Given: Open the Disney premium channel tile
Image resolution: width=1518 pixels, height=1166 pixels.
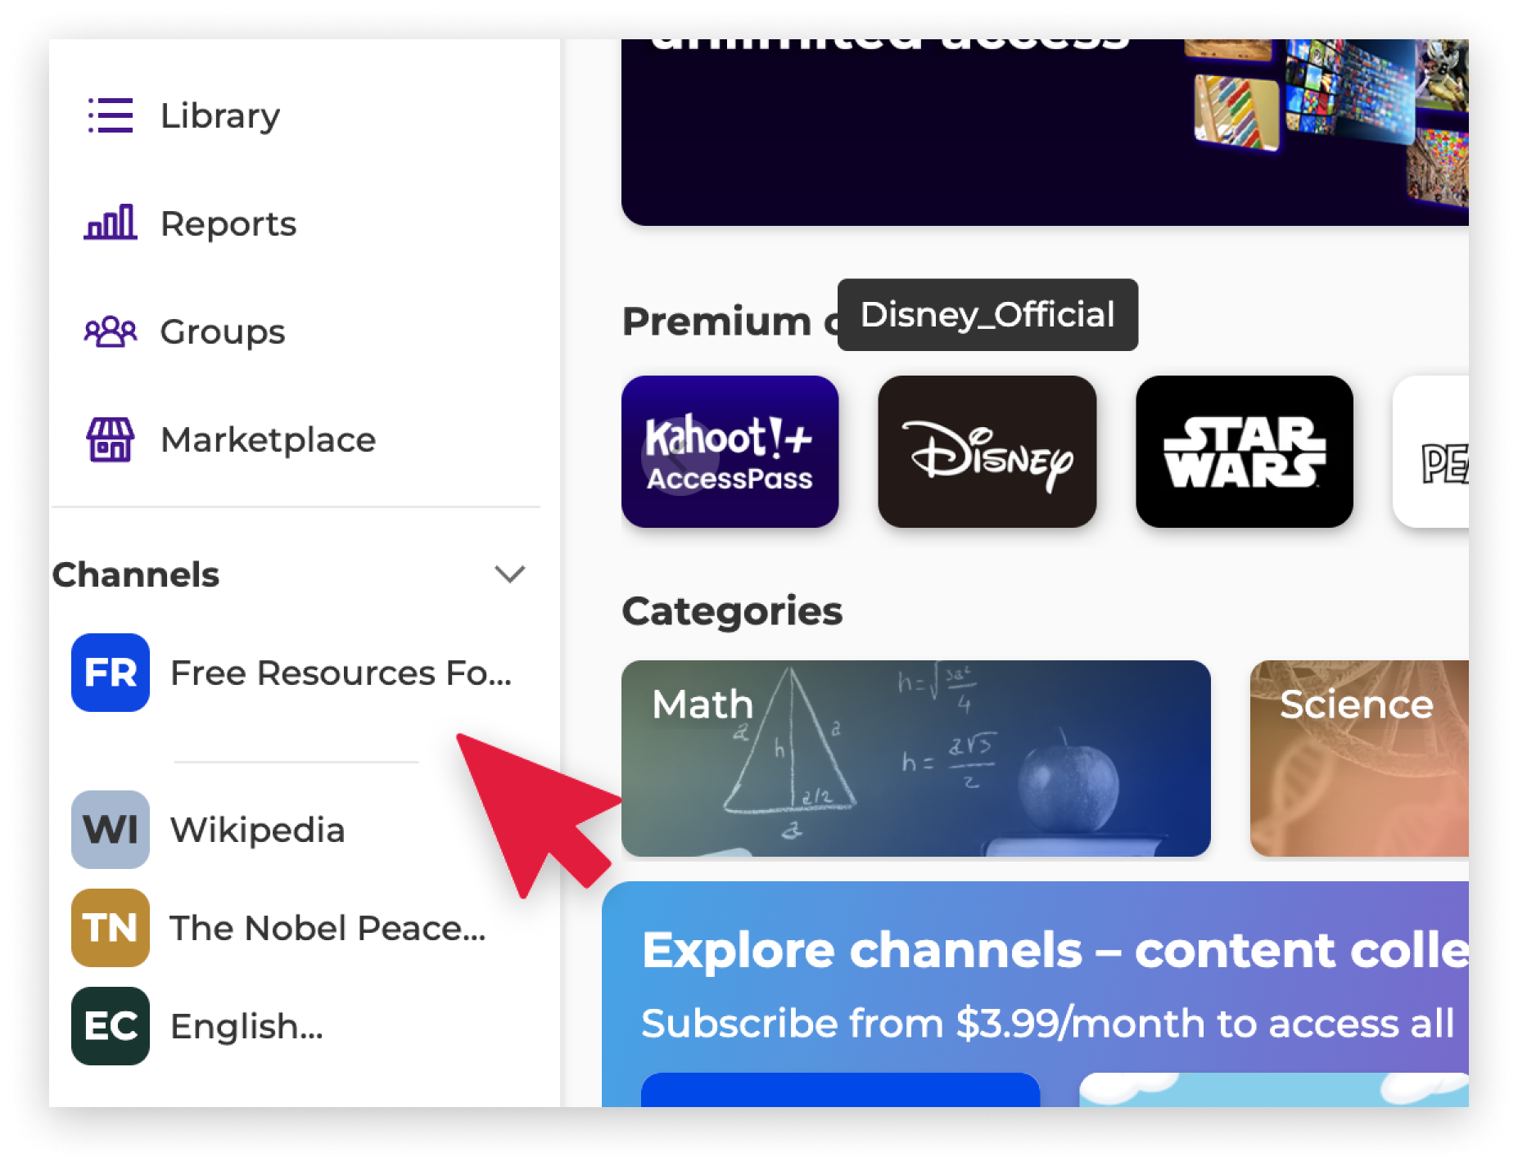Looking at the screenshot, I should [987, 451].
